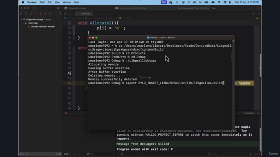Toggle Xcode navigator sidebar visibility
The height and width of the screenshot is (157, 280).
pyautogui.click(x=34, y=8)
